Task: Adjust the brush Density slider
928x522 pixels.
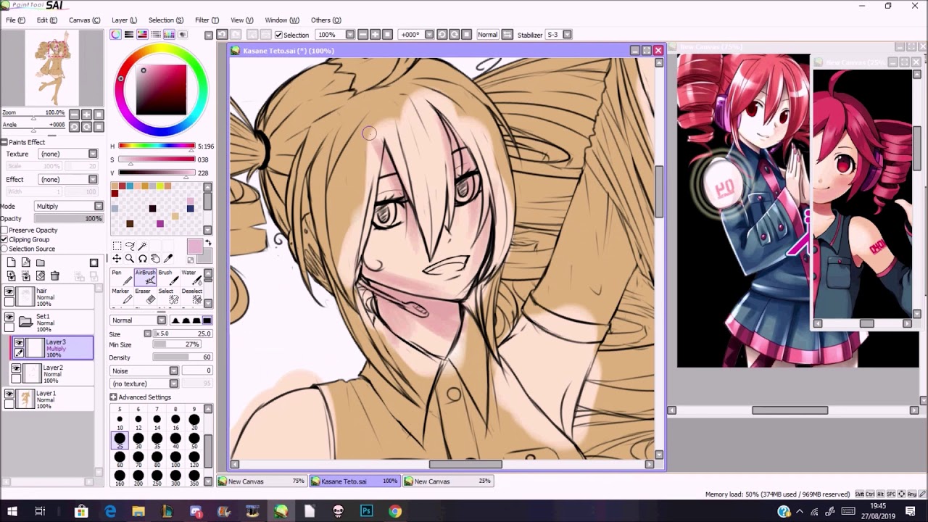Action: (x=181, y=357)
